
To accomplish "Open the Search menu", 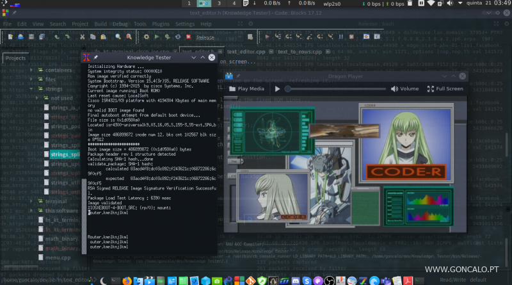I will pos(58,24).
